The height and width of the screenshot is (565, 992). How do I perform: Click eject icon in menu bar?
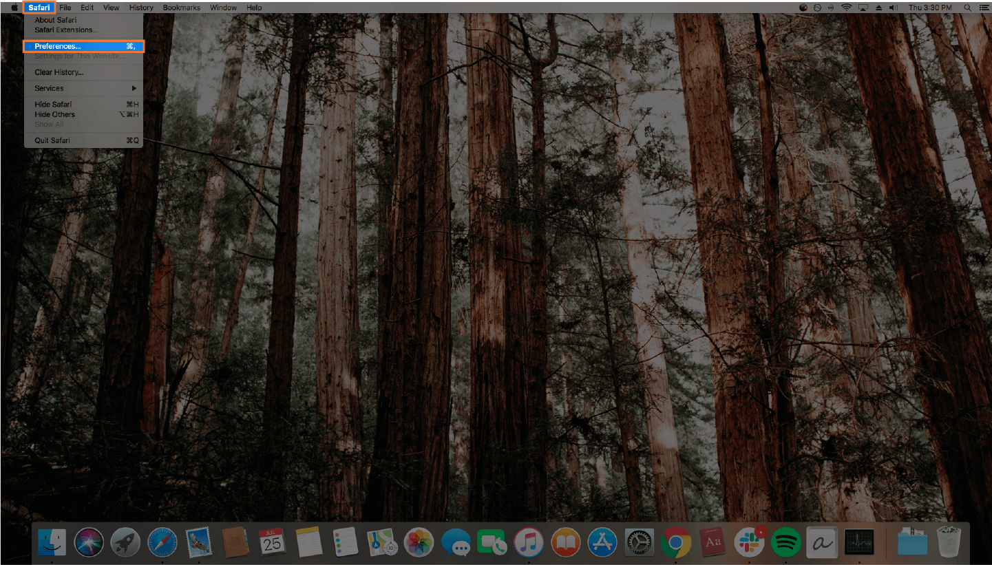[x=878, y=8]
